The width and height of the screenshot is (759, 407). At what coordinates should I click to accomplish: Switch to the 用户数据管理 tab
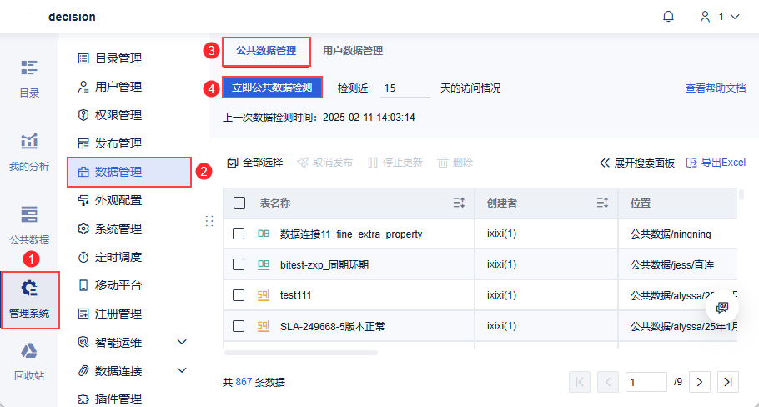click(x=353, y=51)
